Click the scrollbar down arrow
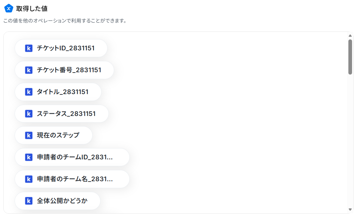The width and height of the screenshot is (359, 217). tap(350, 209)
